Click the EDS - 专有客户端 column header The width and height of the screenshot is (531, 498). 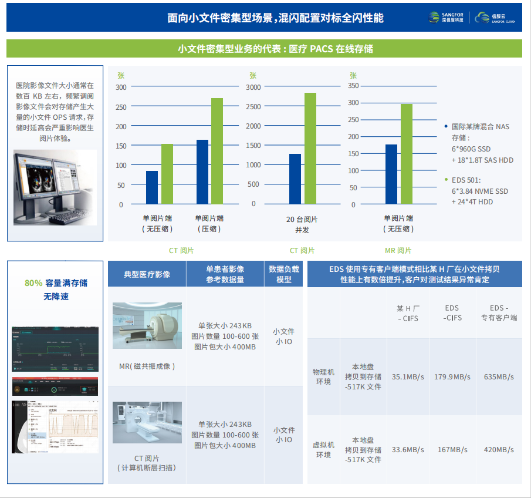(x=499, y=313)
